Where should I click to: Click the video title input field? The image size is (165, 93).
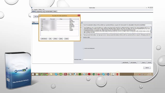[117, 25]
